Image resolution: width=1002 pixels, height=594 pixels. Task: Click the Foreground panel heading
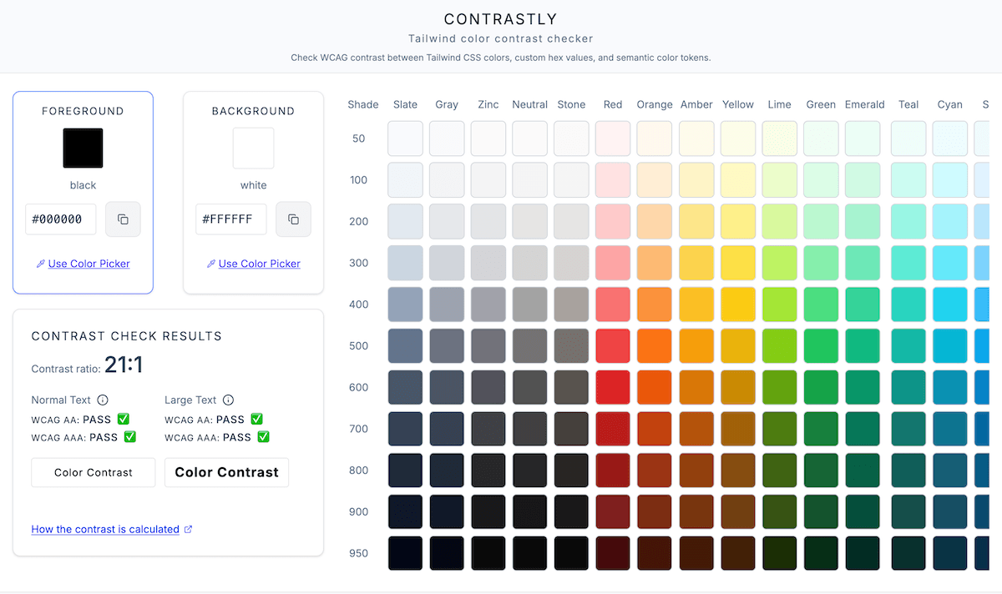[x=83, y=111]
